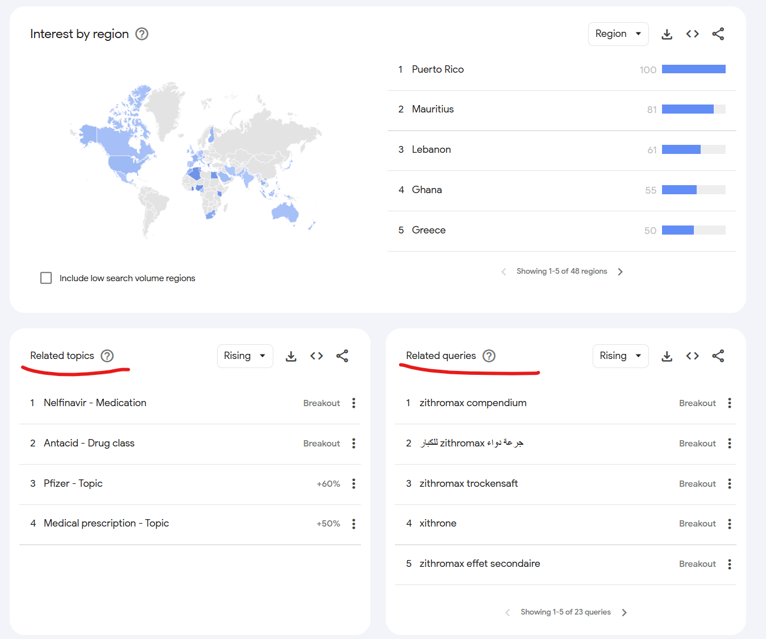This screenshot has width=766, height=639.
Task: Expand Rising dropdown in Related queries
Action: click(x=620, y=356)
